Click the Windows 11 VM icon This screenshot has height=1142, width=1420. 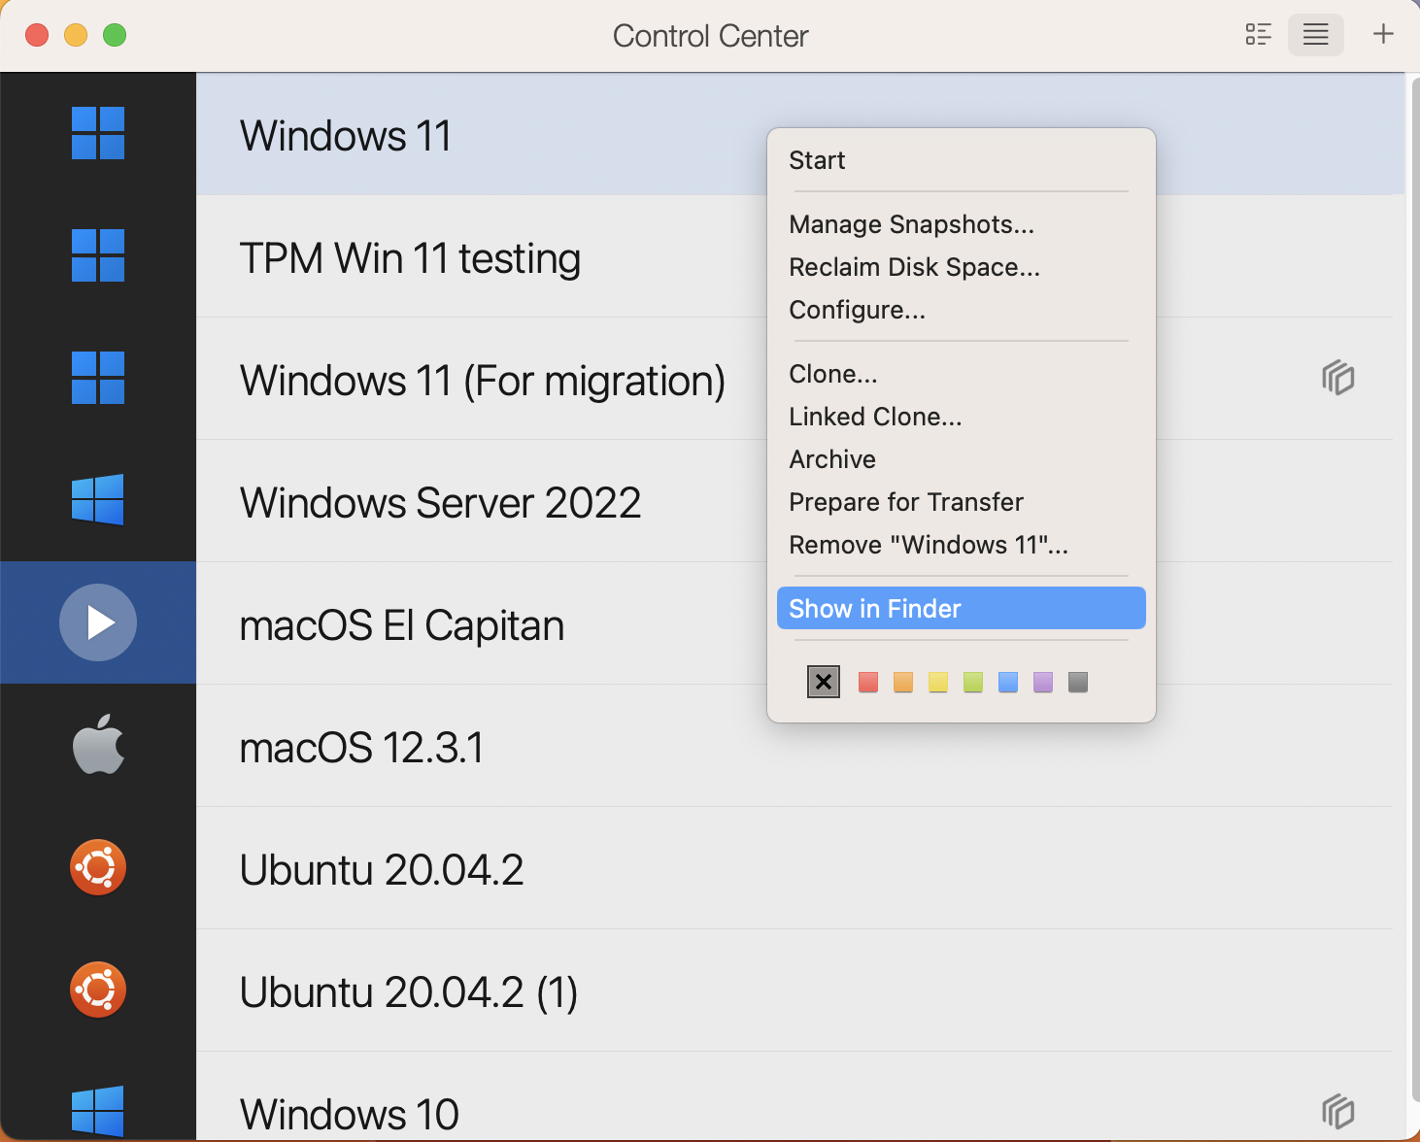point(98,133)
